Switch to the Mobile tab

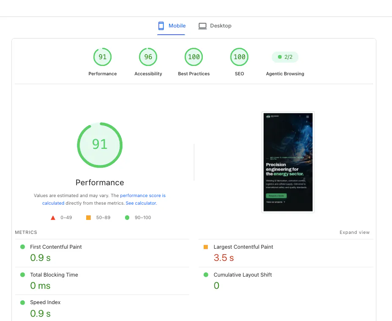click(171, 26)
